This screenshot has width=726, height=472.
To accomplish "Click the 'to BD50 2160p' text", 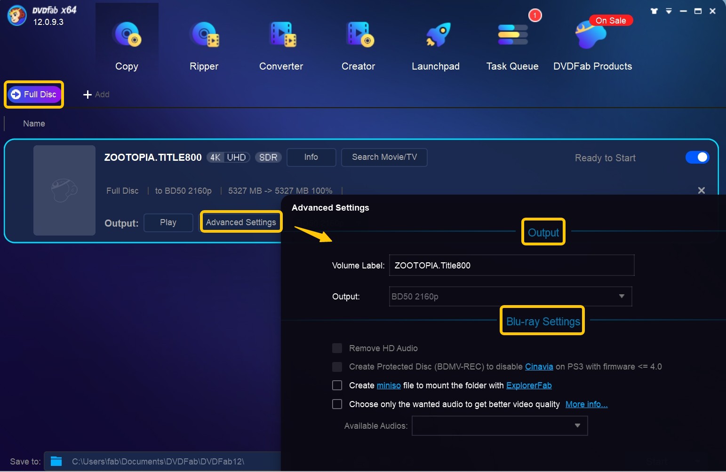I will (x=183, y=191).
